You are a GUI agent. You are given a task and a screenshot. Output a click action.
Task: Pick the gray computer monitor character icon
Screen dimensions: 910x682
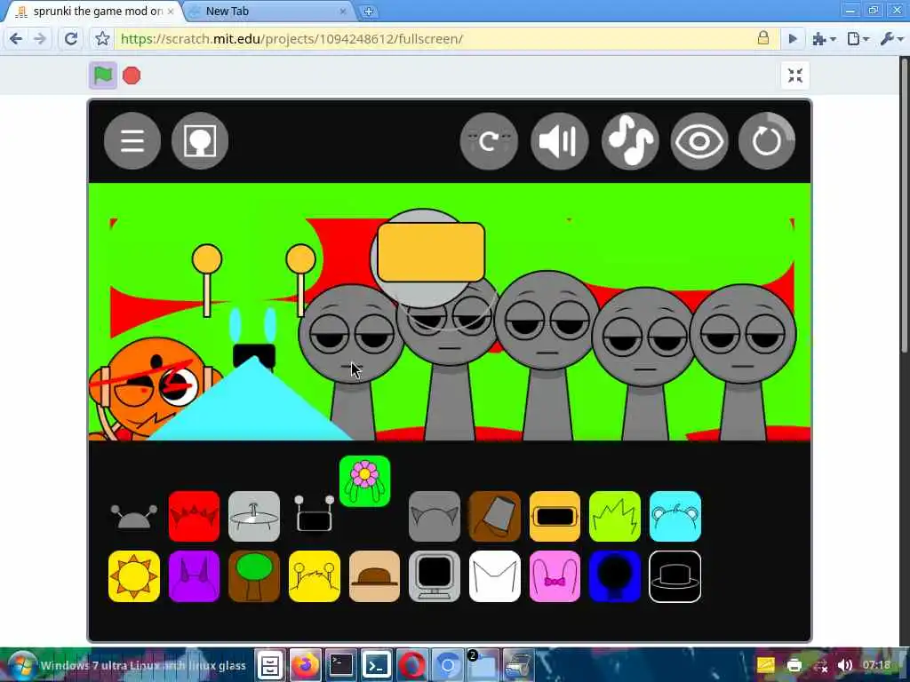435,576
